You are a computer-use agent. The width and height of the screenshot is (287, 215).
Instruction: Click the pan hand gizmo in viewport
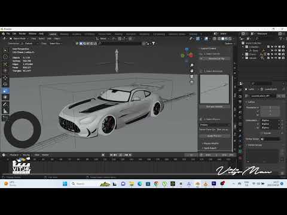click(x=192, y=71)
